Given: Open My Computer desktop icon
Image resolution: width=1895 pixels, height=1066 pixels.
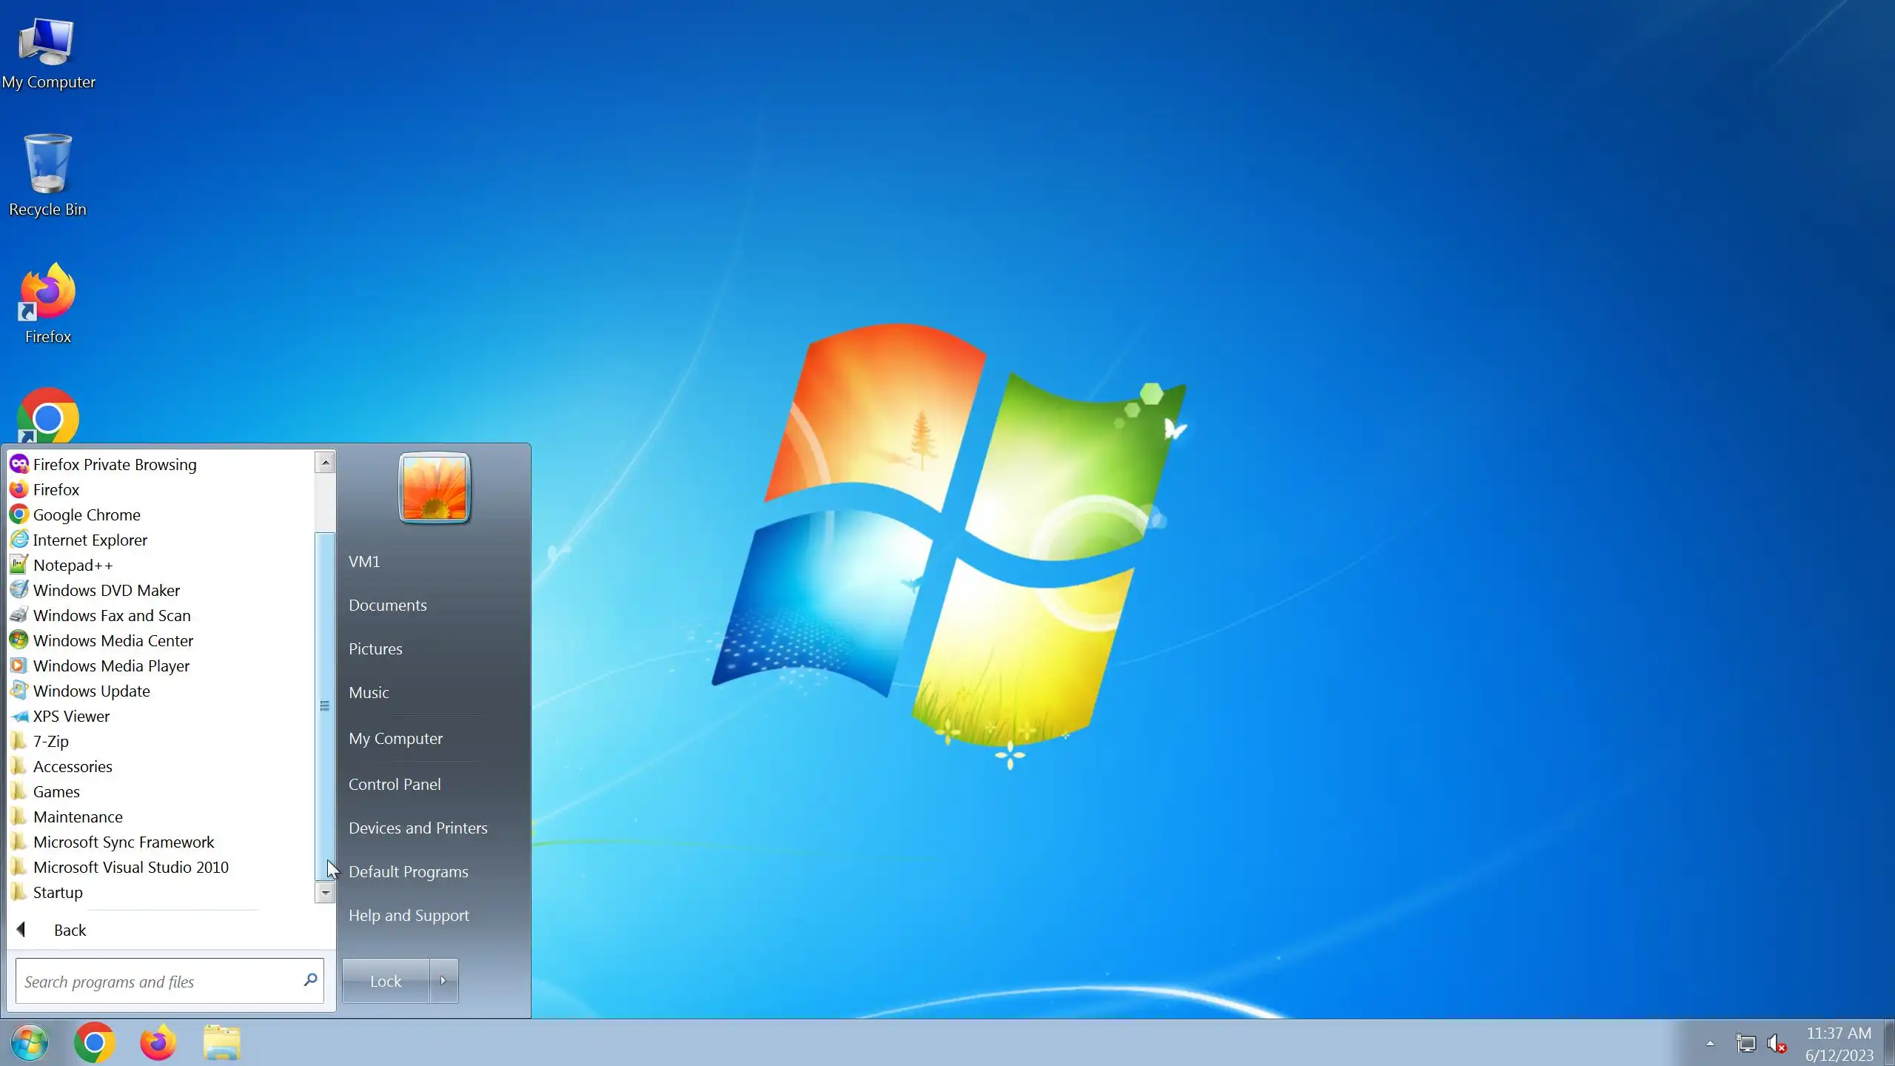Looking at the screenshot, I should [x=48, y=52].
